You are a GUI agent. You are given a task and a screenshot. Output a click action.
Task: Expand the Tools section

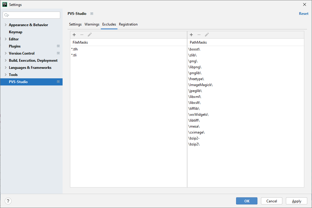[6, 75]
